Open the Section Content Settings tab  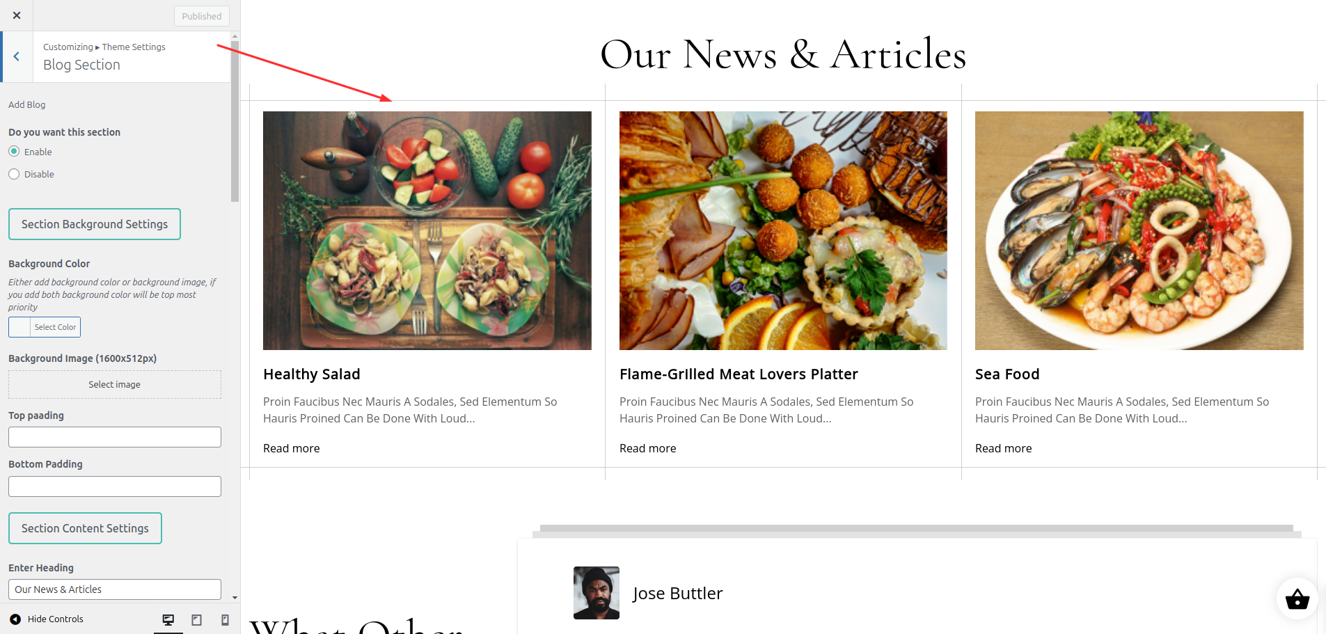coord(85,528)
